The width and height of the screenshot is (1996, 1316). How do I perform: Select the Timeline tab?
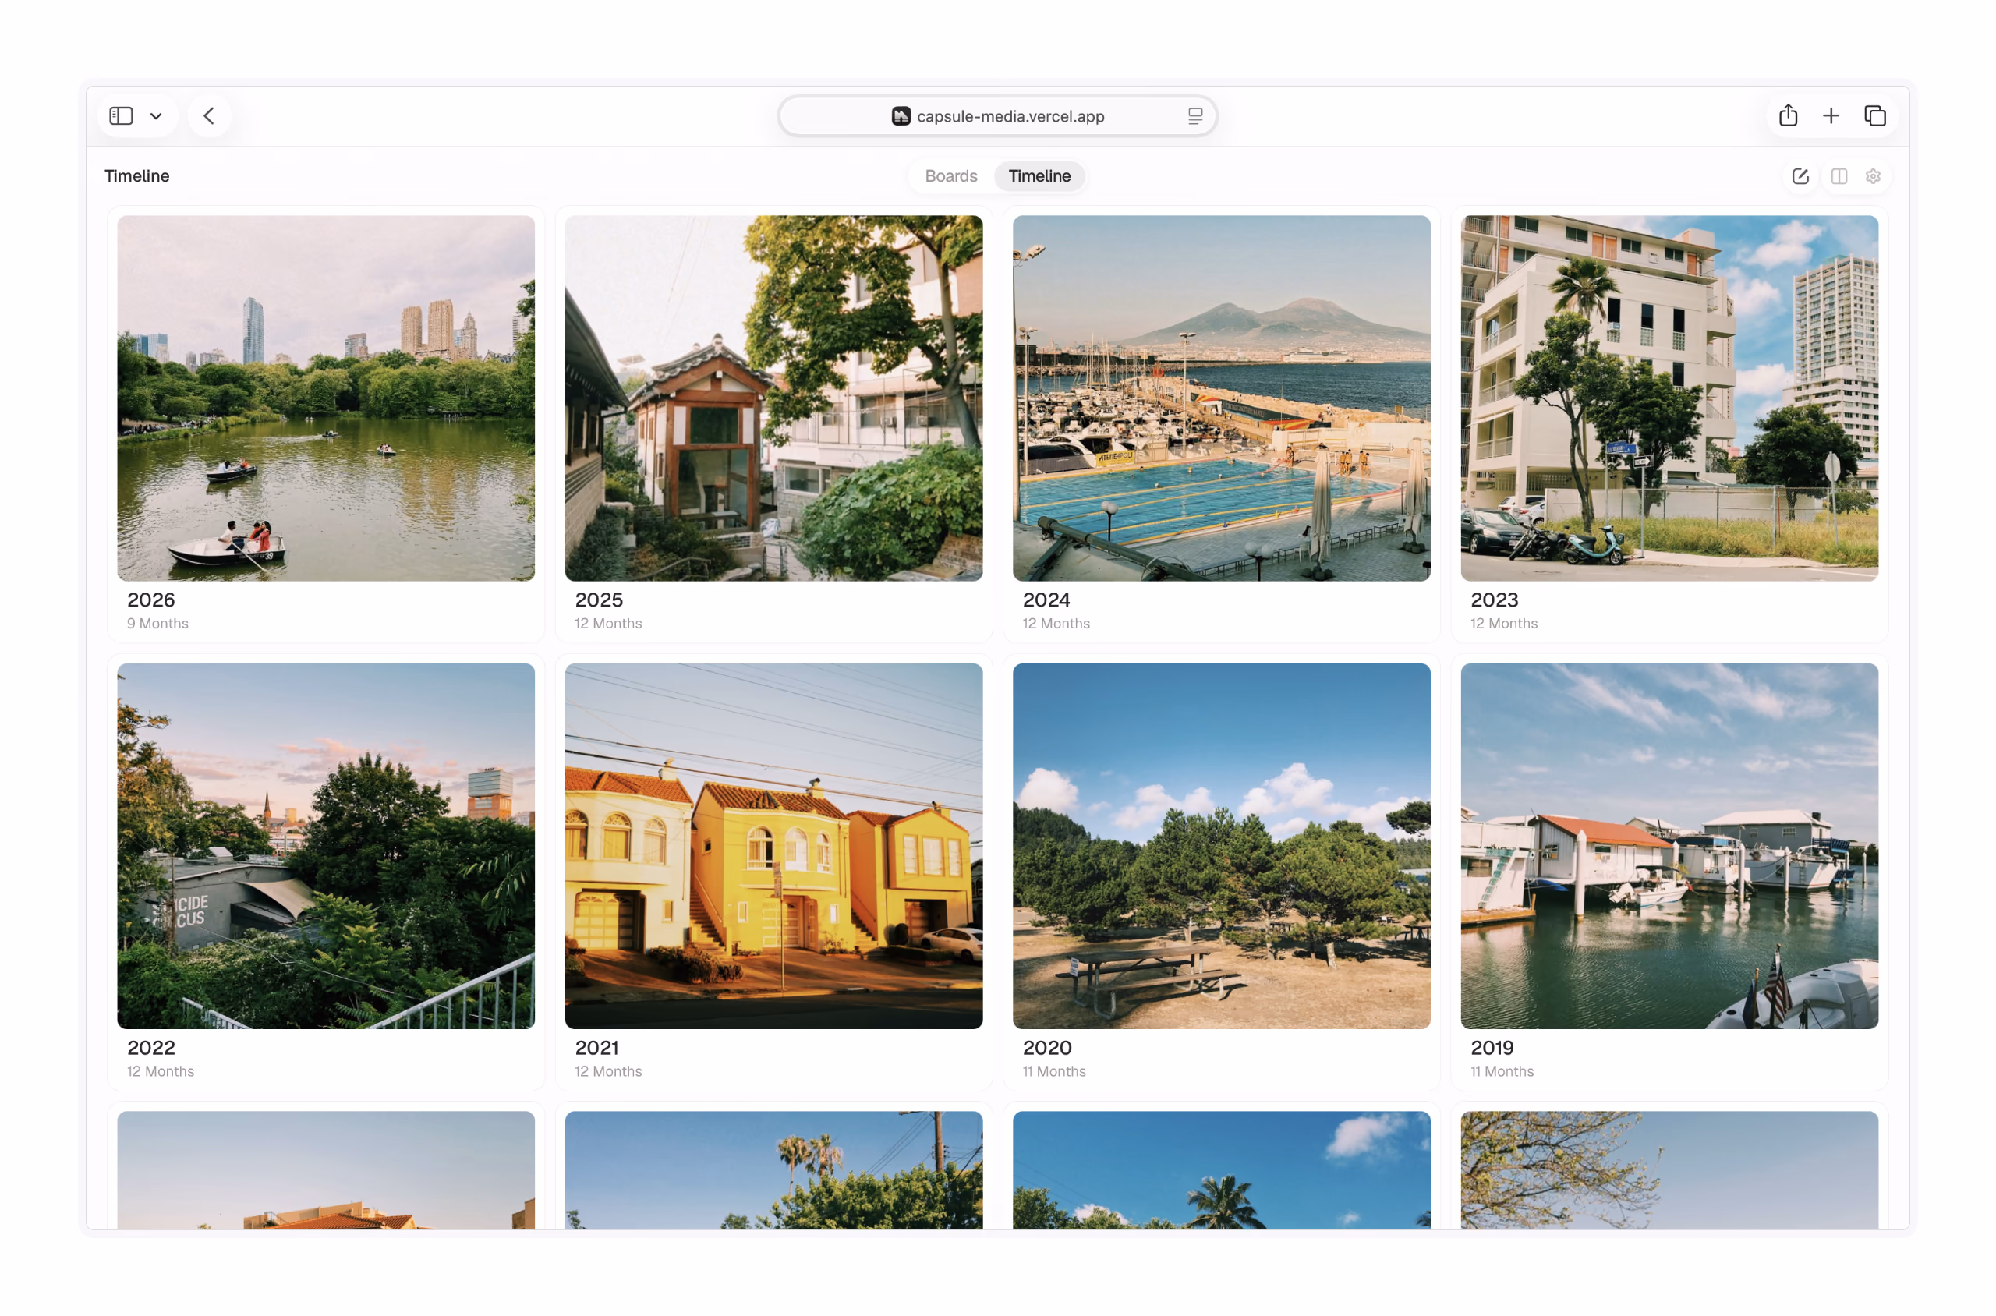1039,175
